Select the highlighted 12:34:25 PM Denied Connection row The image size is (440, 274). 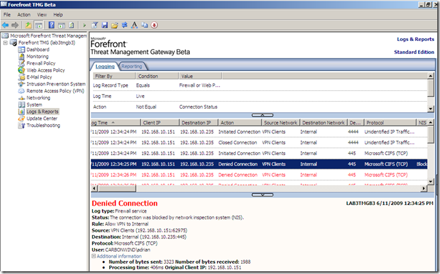[x=259, y=164]
